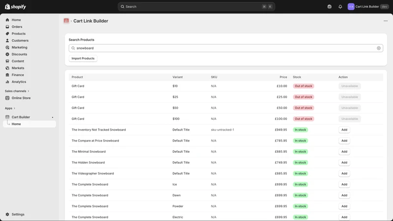The width and height of the screenshot is (393, 221).
Task: Click the dev badge in top bar
Action: point(384,7)
